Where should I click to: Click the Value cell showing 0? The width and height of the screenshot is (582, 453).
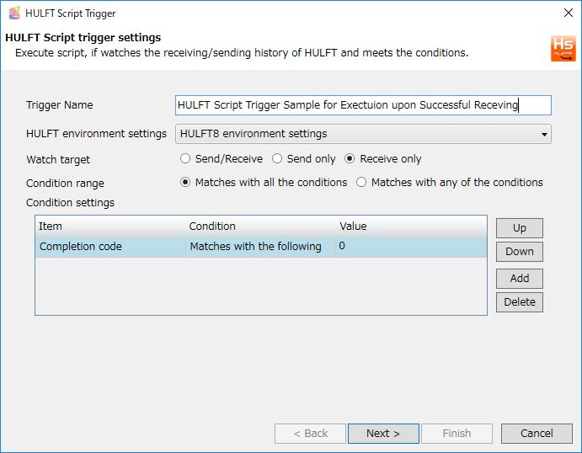tap(411, 247)
